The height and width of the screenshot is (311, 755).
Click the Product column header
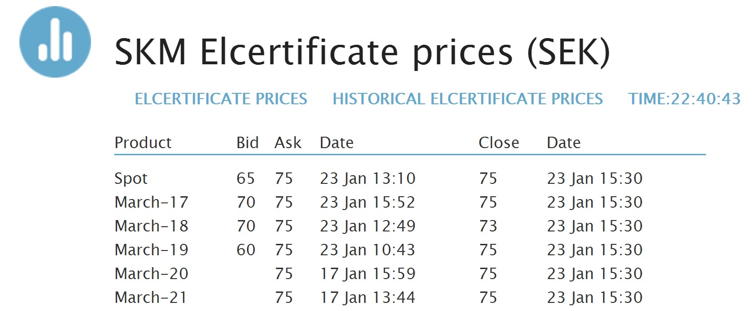tap(143, 142)
